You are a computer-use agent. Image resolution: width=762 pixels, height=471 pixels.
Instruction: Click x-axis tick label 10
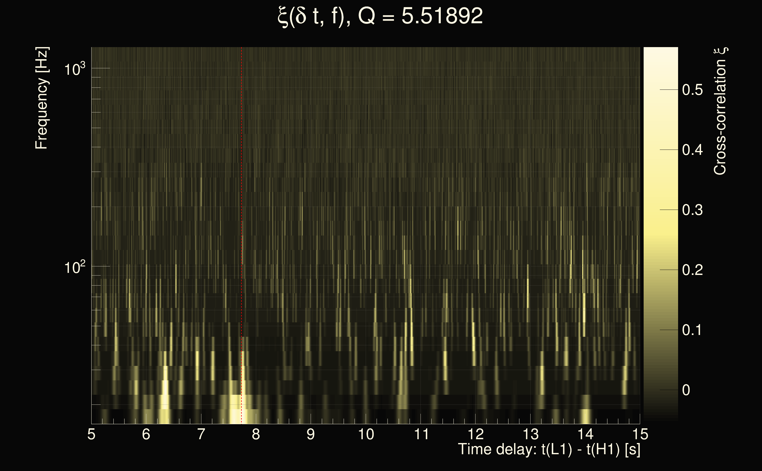pyautogui.click(x=366, y=434)
